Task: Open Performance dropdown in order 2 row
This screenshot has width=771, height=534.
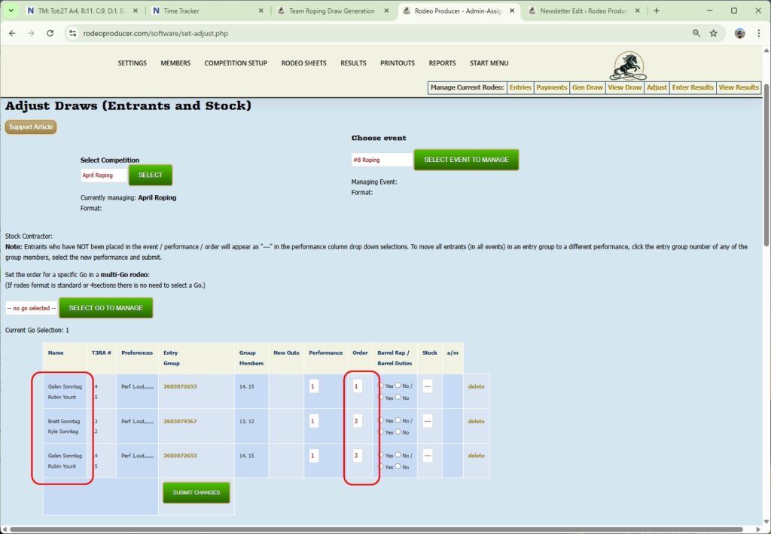Action: pyautogui.click(x=314, y=421)
